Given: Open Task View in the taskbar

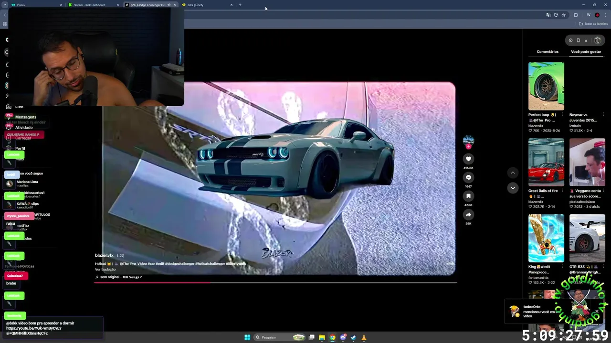Looking at the screenshot, I should (311, 337).
